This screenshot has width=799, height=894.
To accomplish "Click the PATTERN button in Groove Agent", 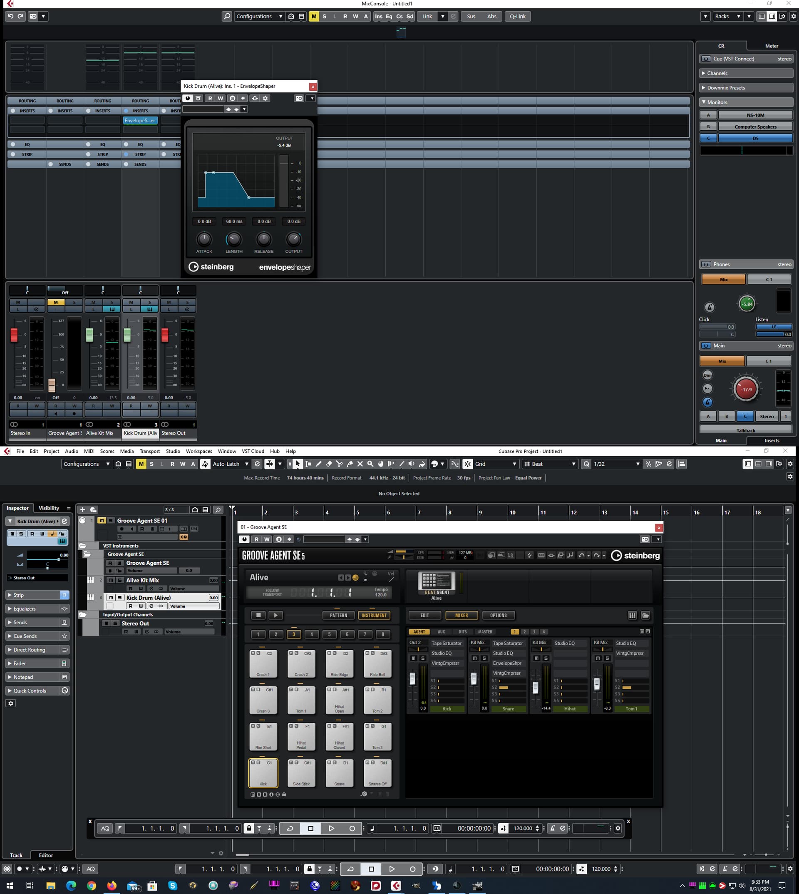I will pos(338,615).
